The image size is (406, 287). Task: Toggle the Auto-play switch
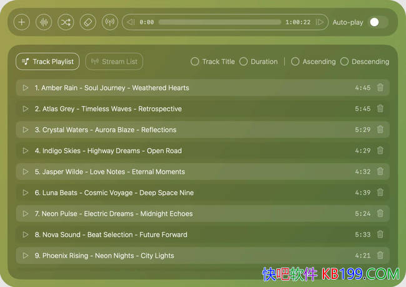click(378, 22)
